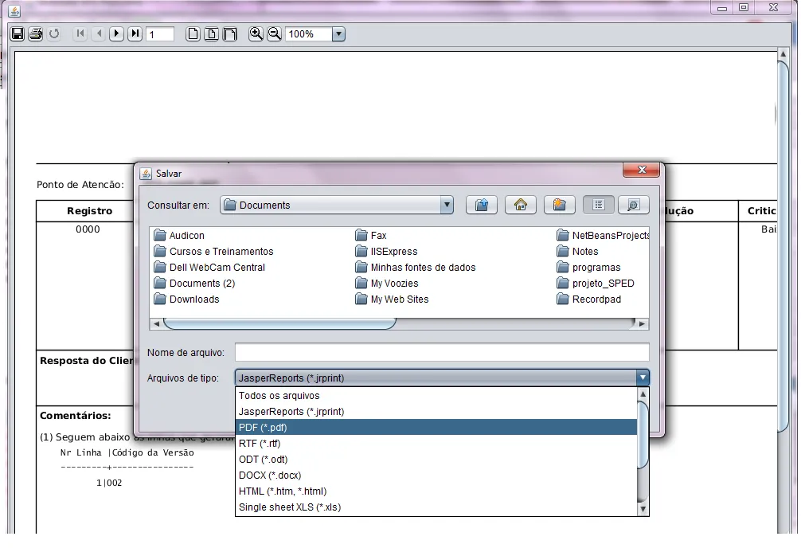801x548 pixels.
Task: Jump to last page button
Action: (135, 33)
